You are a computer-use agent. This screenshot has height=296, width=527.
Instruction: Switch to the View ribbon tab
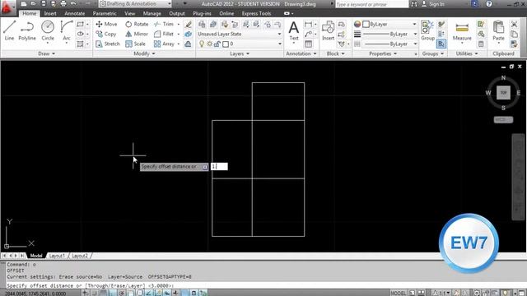(x=130, y=13)
